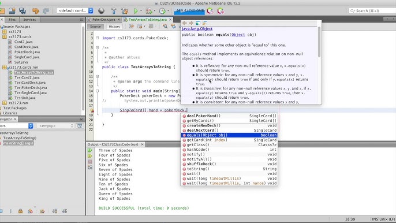Switch to the History view tab
Image resolution: width=396 pixels, height=223 pixels.
coord(114,27)
